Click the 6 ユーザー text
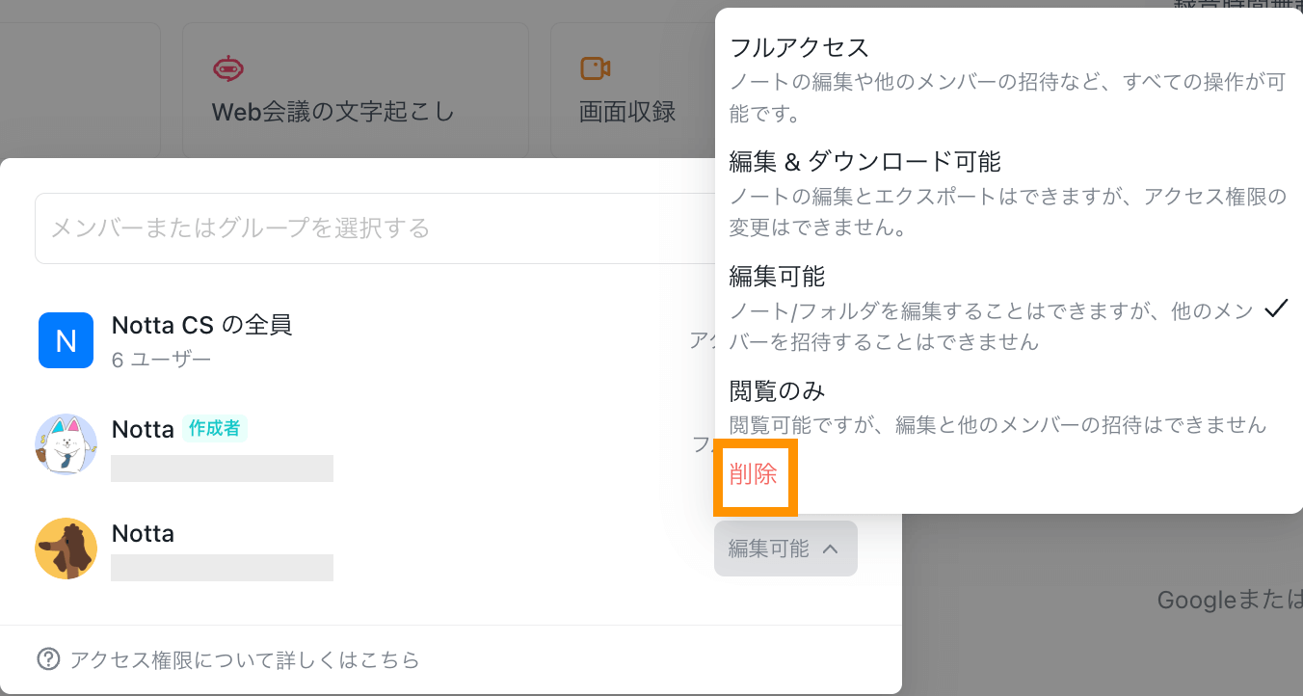This screenshot has height=696, width=1303. 161,360
